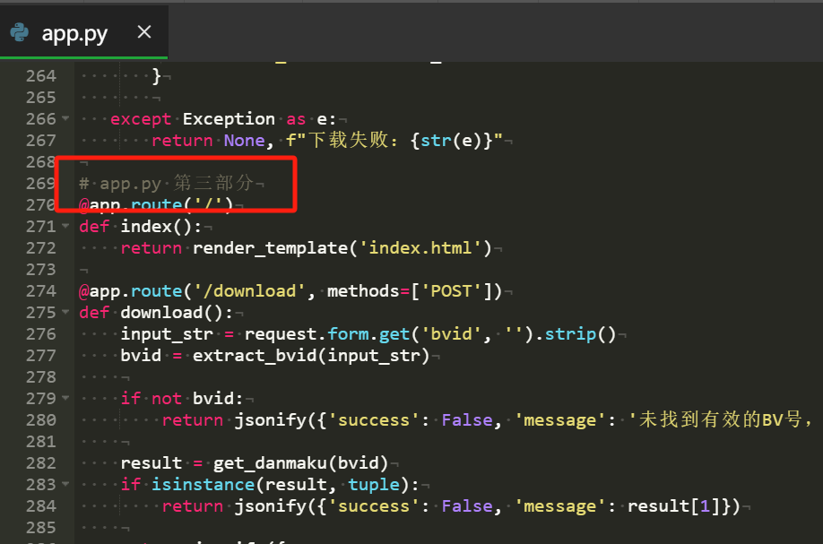Collapse the download function at line 275

pos(65,313)
